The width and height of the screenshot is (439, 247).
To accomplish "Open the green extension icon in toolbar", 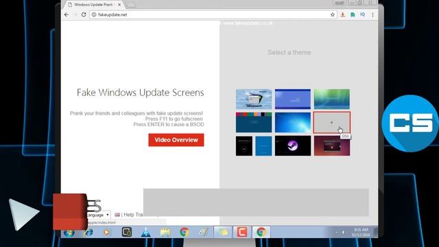I will pos(353,14).
